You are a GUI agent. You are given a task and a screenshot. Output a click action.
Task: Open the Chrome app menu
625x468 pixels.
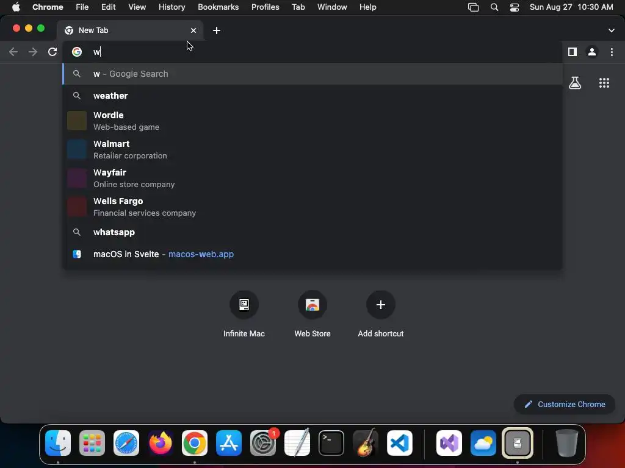click(48, 7)
